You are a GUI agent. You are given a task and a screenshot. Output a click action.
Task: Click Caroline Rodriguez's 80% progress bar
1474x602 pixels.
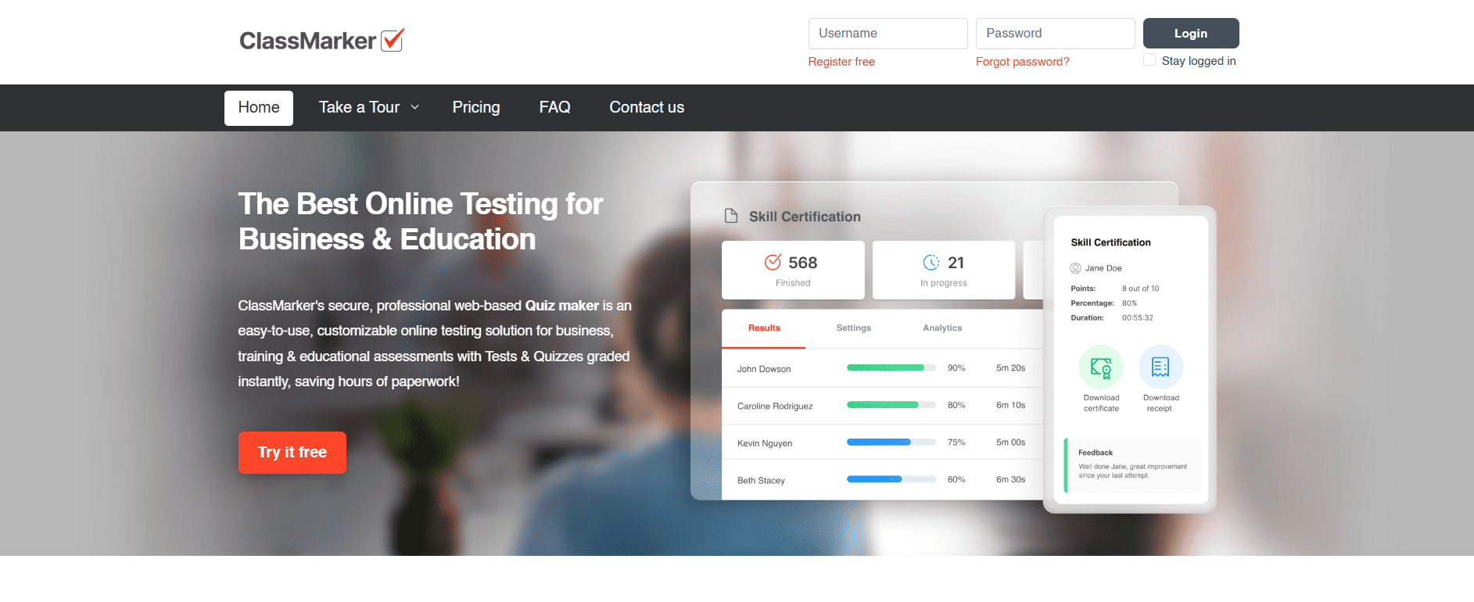pos(891,405)
